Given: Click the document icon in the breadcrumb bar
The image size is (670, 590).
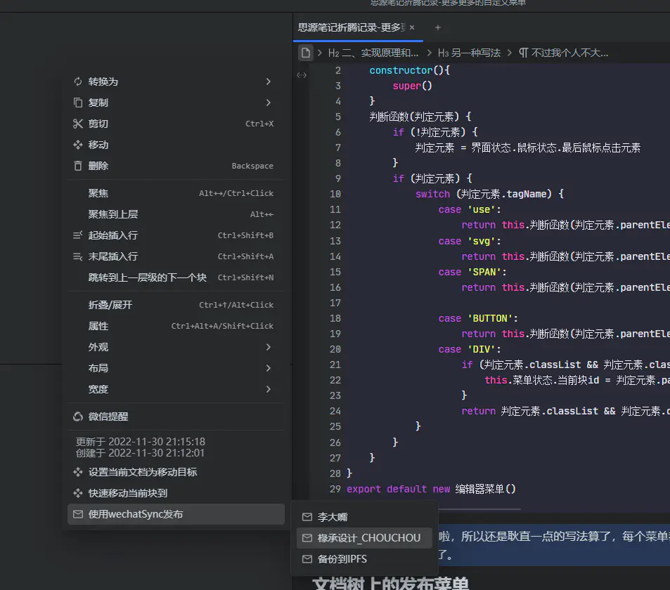Looking at the screenshot, I should tap(305, 53).
